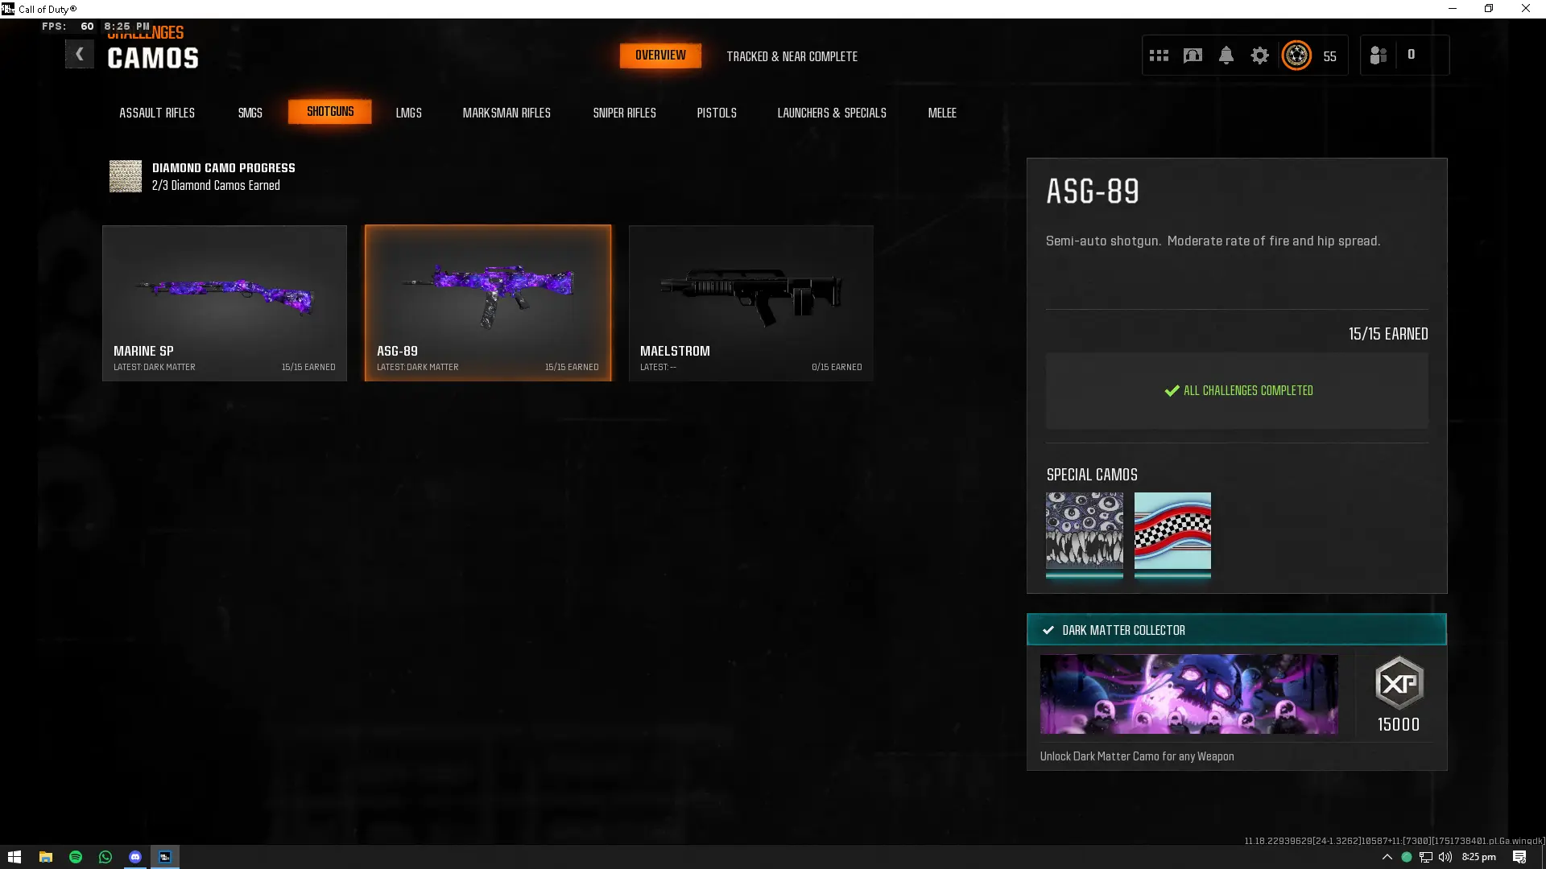Open the map icon in top bar
Screen dimensions: 1546x869
coord(1193,56)
